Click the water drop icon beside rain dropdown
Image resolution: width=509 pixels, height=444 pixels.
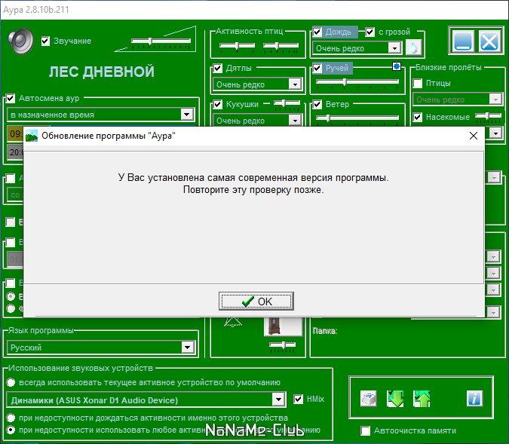[x=413, y=47]
